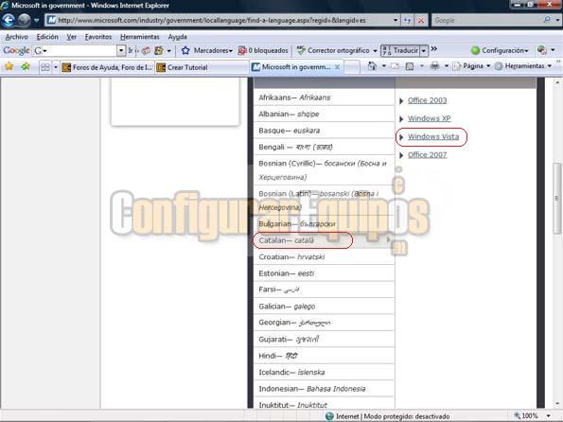Switch to Foros de Ayuda tab
563x422 pixels.
107,67
